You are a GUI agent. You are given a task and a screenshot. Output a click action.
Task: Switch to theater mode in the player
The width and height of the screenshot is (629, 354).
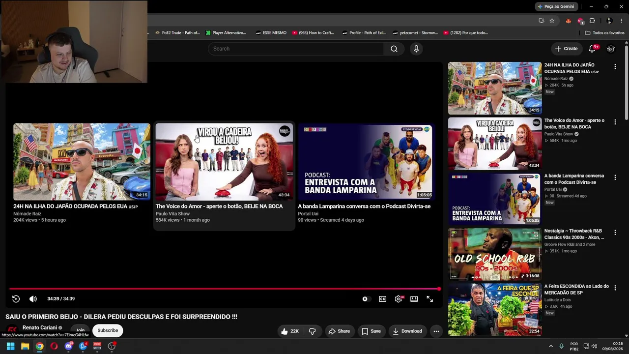point(414,299)
